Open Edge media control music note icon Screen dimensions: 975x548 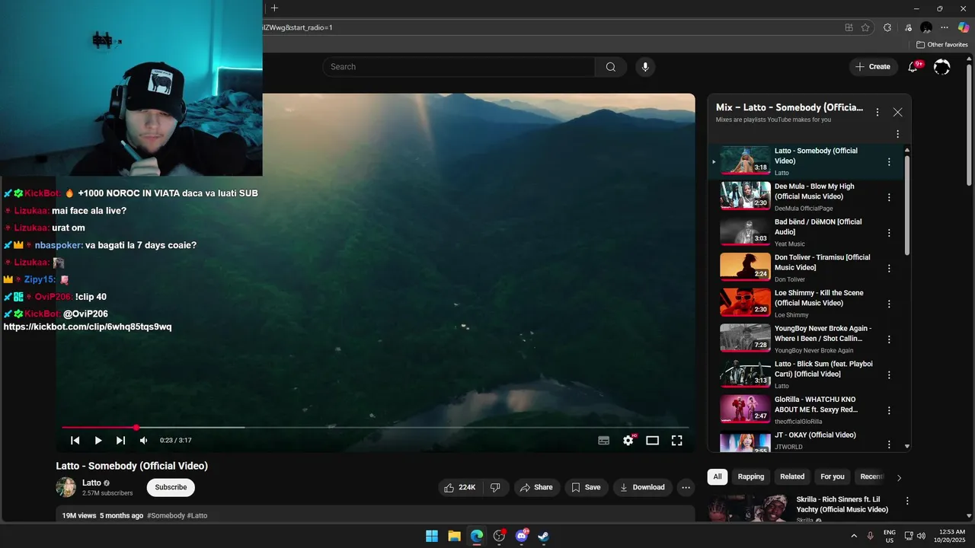(x=908, y=27)
